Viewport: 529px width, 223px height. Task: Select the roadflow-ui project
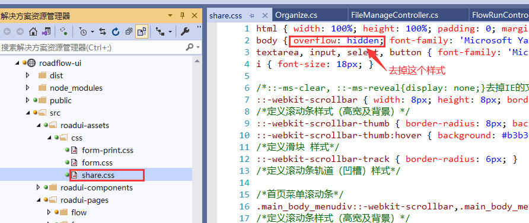pos(60,63)
